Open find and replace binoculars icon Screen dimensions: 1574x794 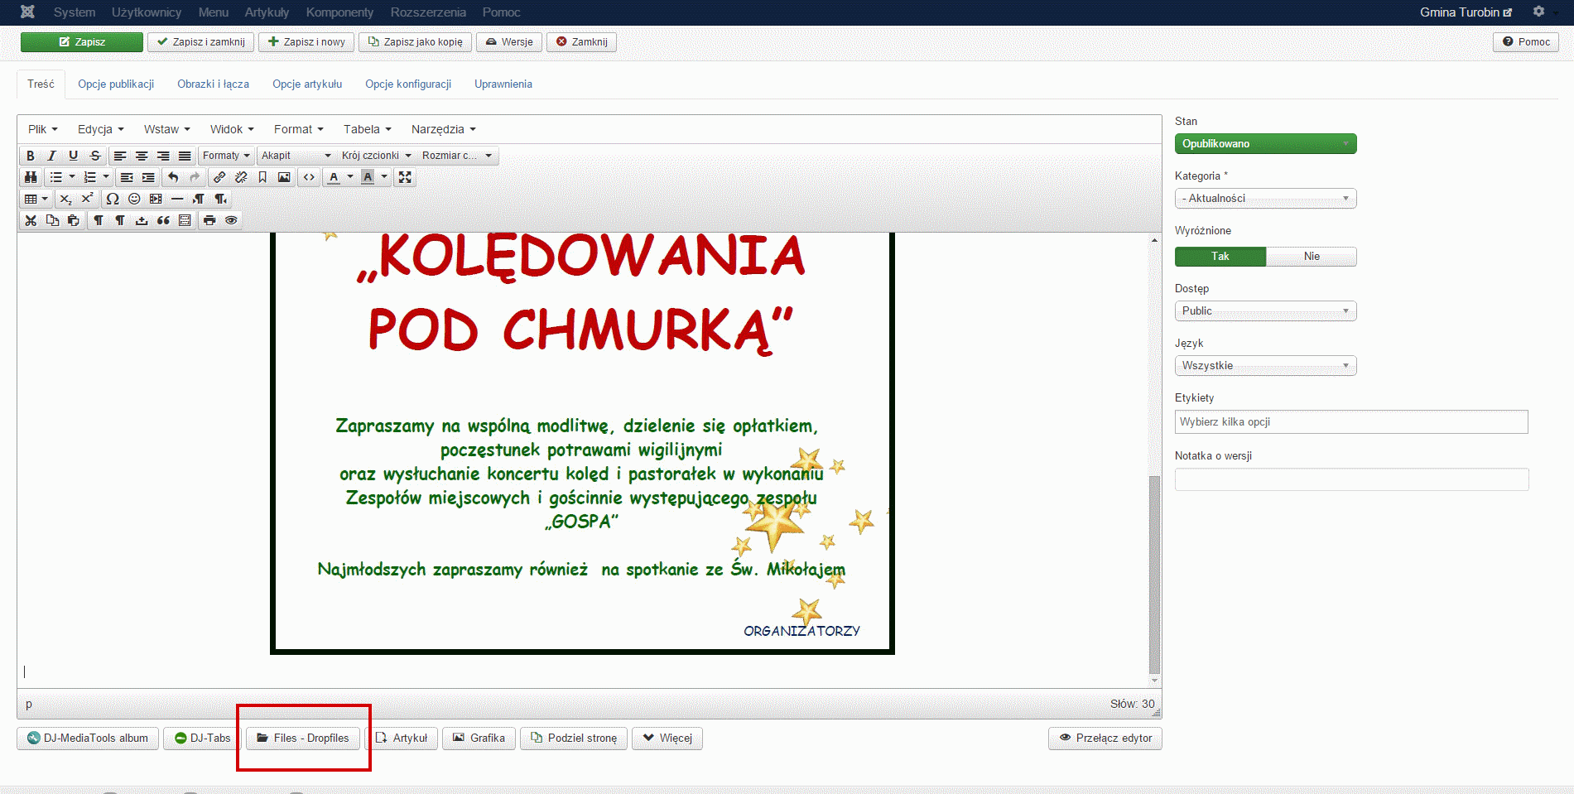[31, 177]
